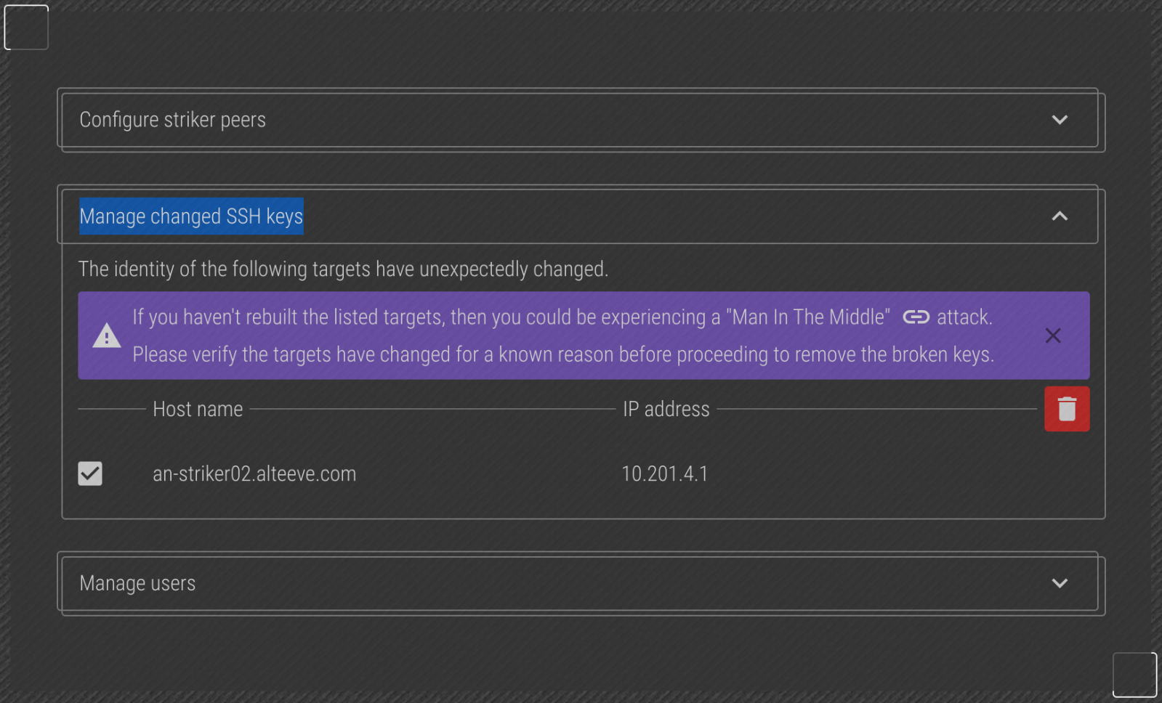
Task: Click the "Please verify the targets" warning line
Action: [562, 354]
